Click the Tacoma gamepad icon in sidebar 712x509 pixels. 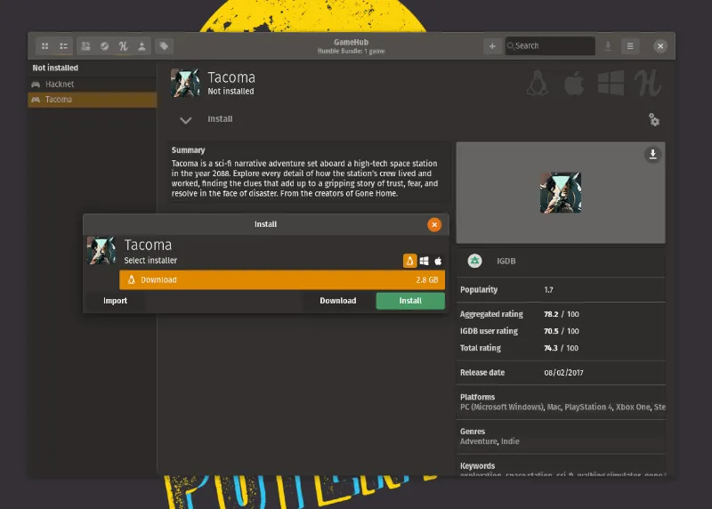pos(36,100)
